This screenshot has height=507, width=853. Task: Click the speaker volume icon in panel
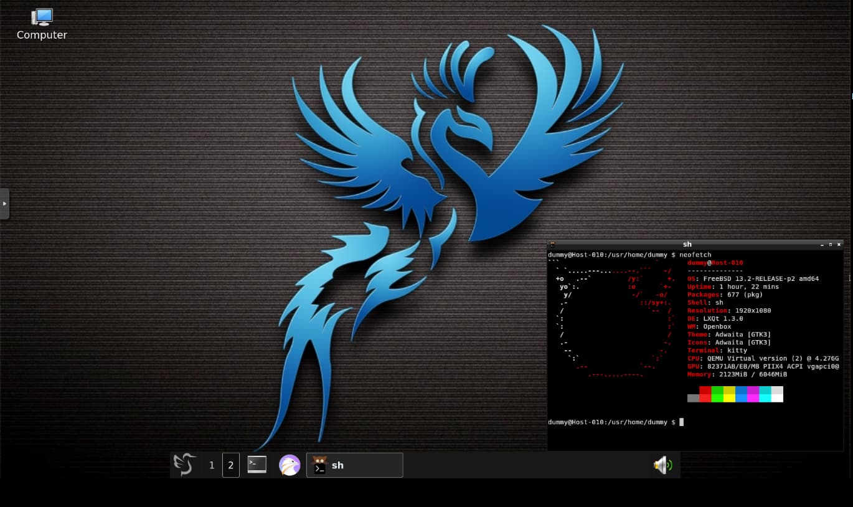pyautogui.click(x=662, y=465)
